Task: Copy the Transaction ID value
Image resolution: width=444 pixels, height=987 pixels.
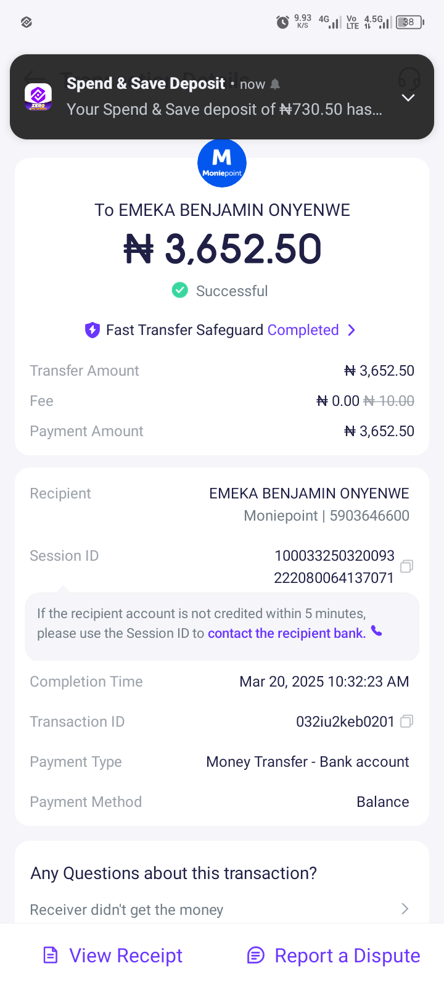Action: (x=406, y=721)
